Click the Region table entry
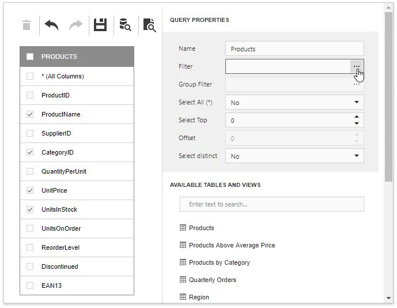397x308 pixels. (x=199, y=297)
